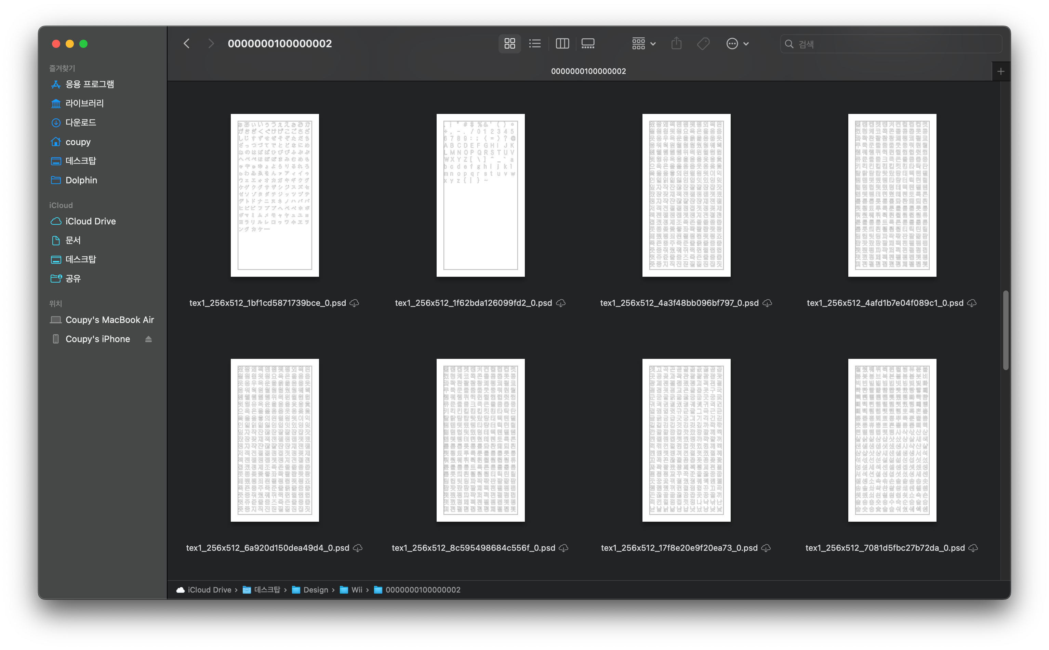Click Design folder in path bar
The width and height of the screenshot is (1049, 650).
pos(315,589)
